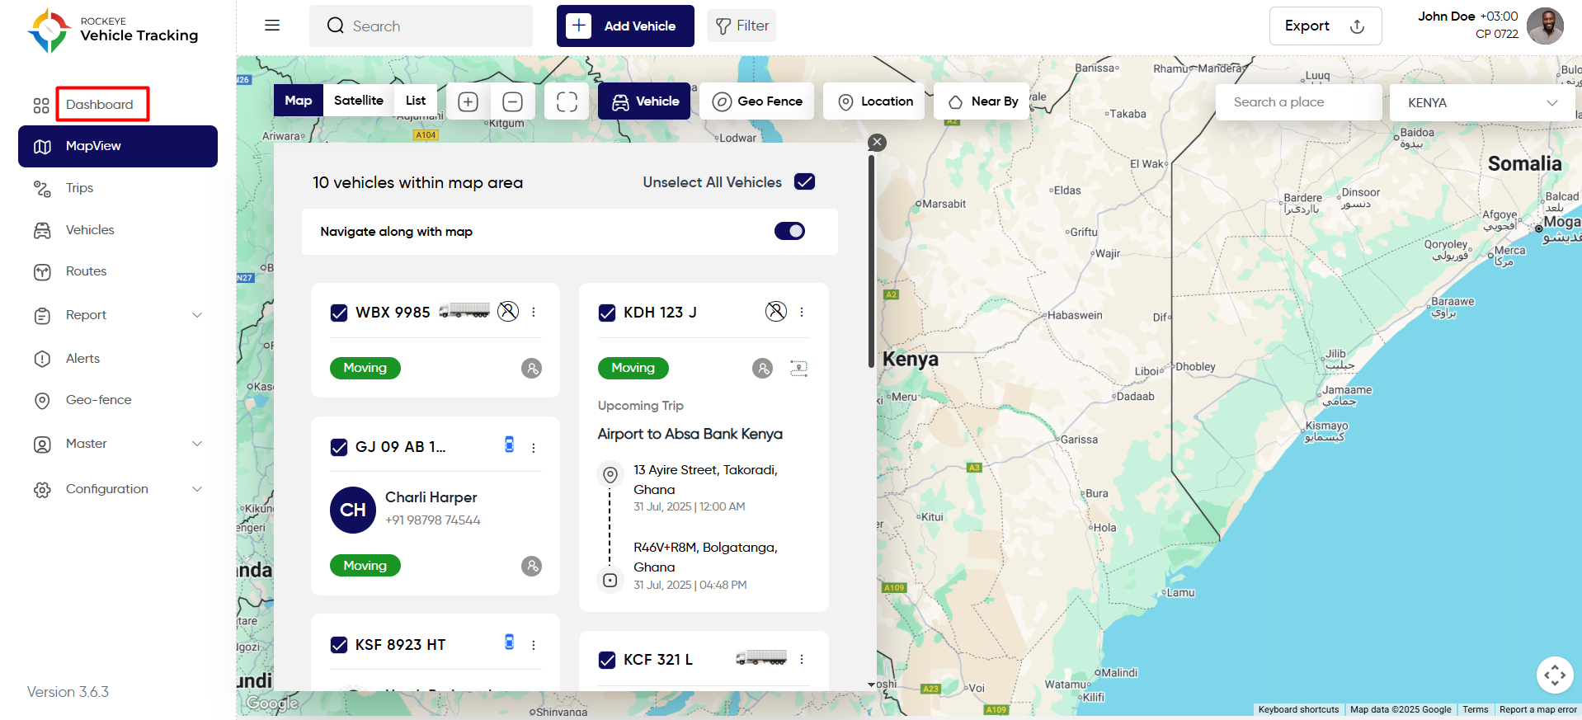
Task: Click blue mobile device icon on KSF 8923 HT
Action: coord(510,642)
